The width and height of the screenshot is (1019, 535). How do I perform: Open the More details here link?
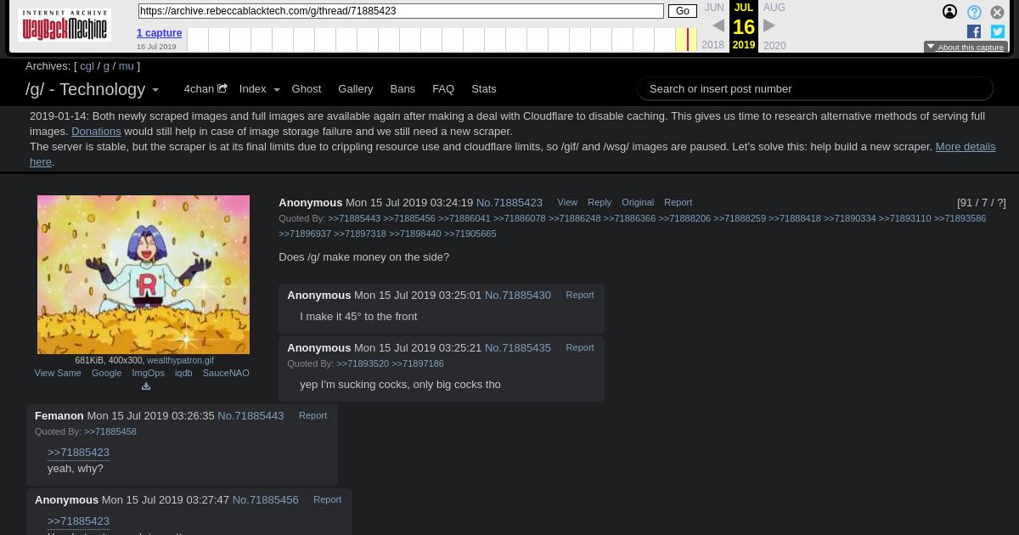[x=966, y=146]
